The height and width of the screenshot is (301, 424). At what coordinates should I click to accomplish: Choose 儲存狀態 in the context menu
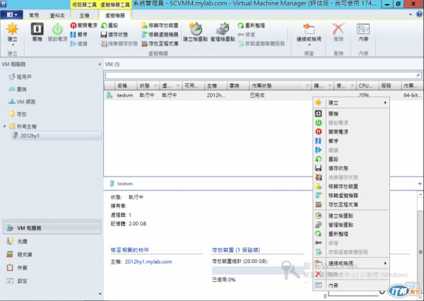[x=351, y=168]
